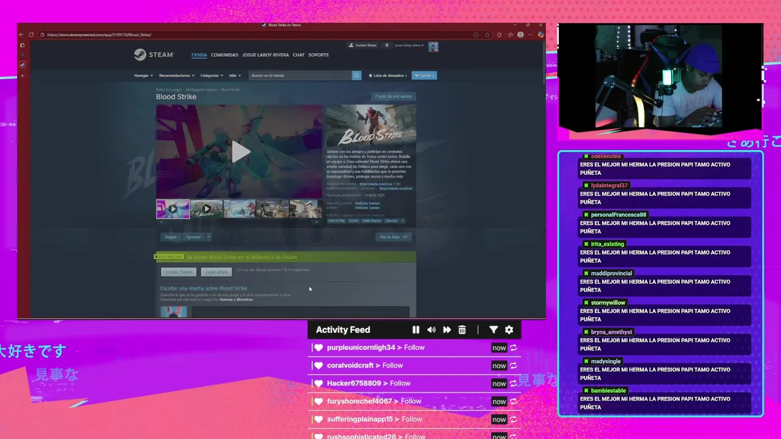This screenshot has height=439, width=781.
Task: Click Jugar ahora button
Action: [x=216, y=272]
